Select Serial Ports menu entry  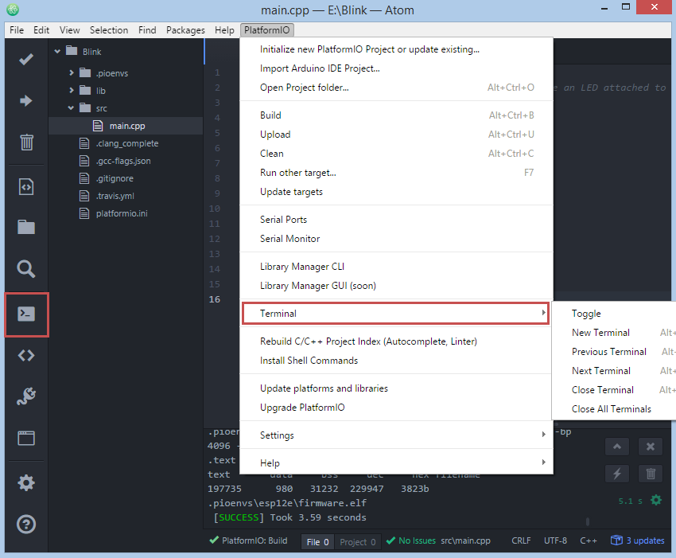[x=396, y=219]
